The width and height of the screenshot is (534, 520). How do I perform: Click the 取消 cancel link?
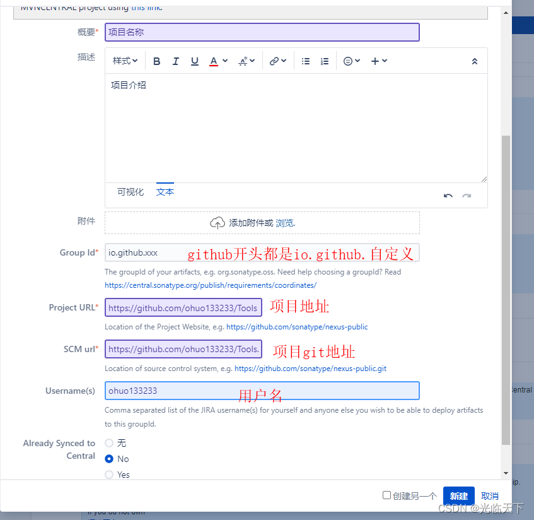coord(490,496)
